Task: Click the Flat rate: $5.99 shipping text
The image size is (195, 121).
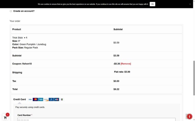Action: [122, 72]
